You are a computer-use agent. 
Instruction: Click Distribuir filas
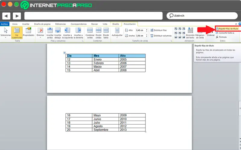pyautogui.click(x=158, y=30)
